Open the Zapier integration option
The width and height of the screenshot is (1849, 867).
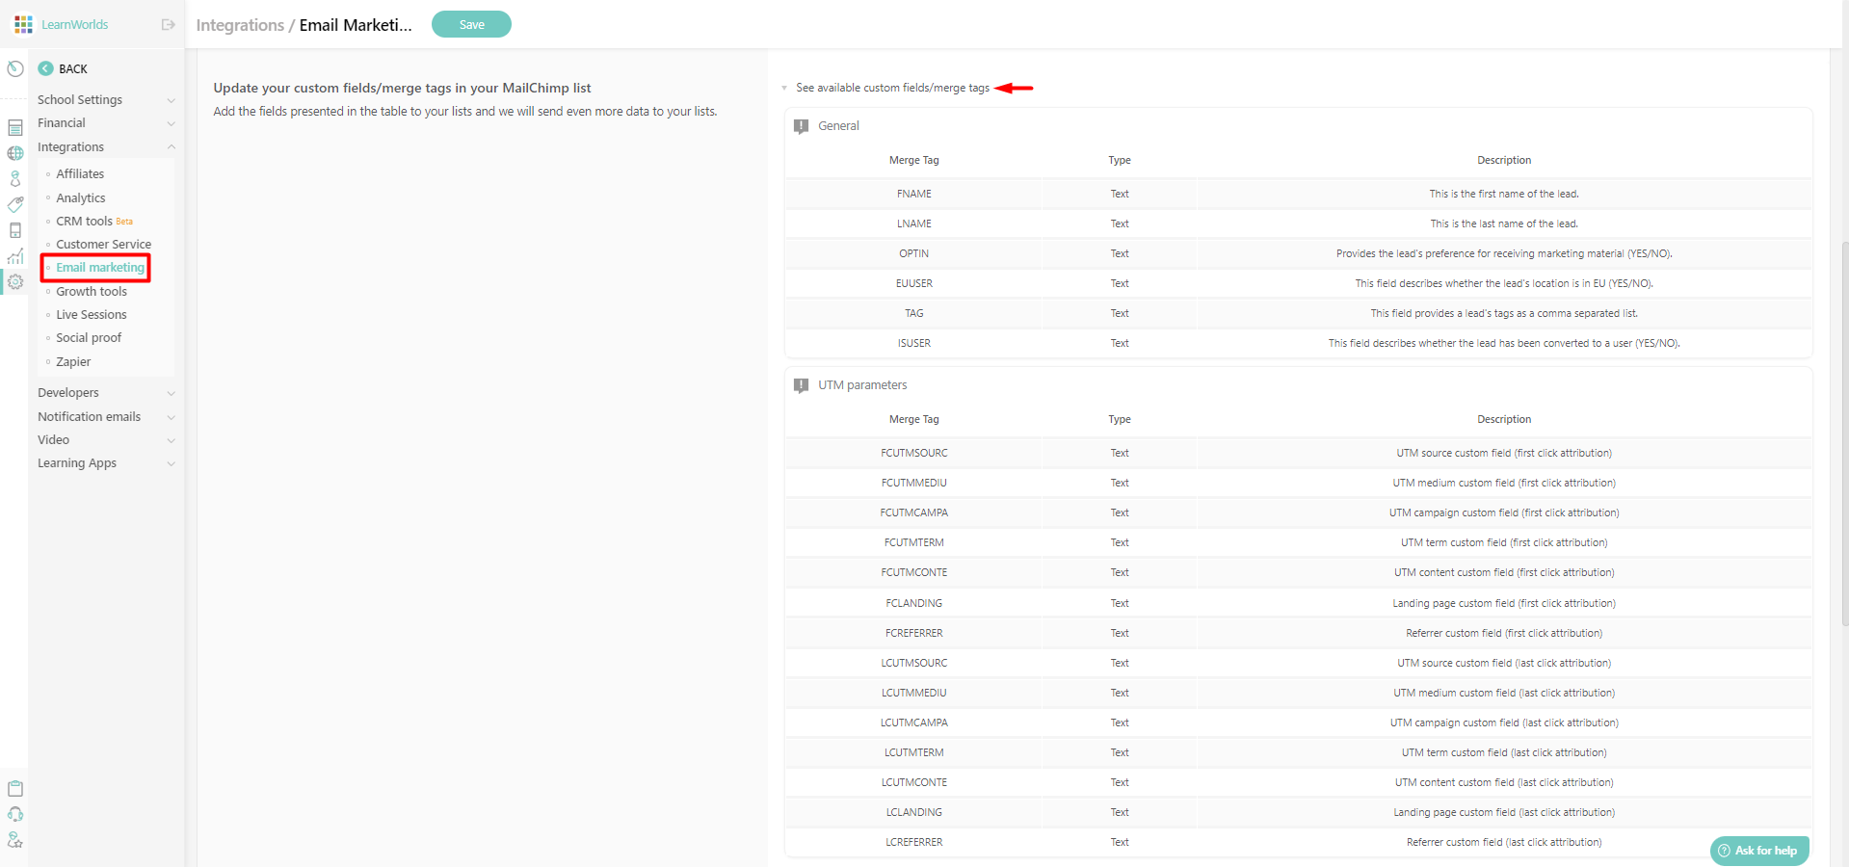pyautogui.click(x=73, y=361)
